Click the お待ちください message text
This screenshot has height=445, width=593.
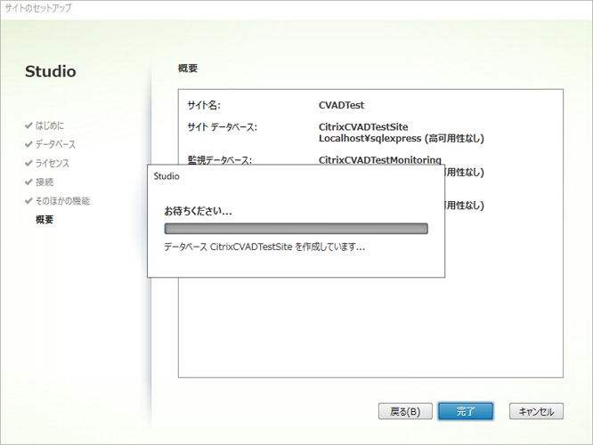click(198, 212)
